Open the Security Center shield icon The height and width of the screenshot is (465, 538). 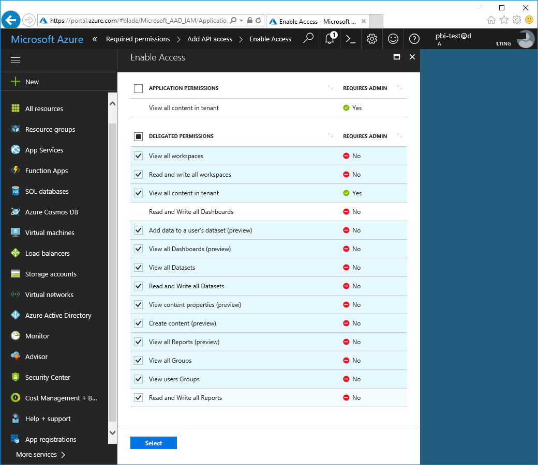(16, 377)
